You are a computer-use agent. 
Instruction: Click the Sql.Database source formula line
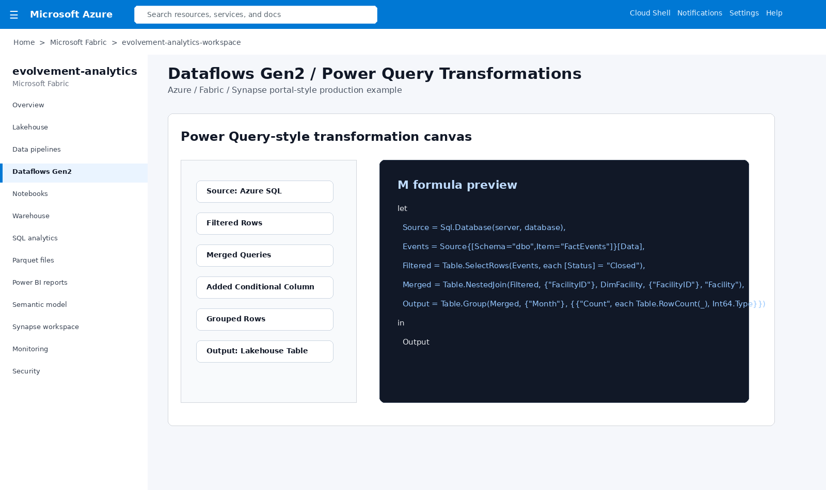(484, 227)
